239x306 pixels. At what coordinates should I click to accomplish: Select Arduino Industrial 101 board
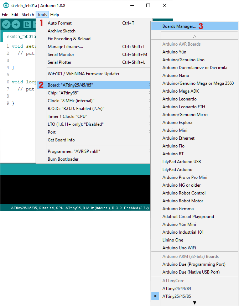194,232
